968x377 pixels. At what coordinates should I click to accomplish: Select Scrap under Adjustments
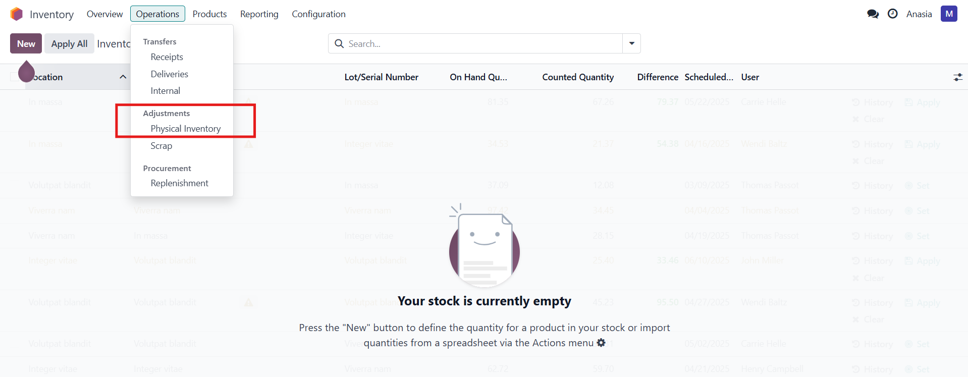(161, 146)
